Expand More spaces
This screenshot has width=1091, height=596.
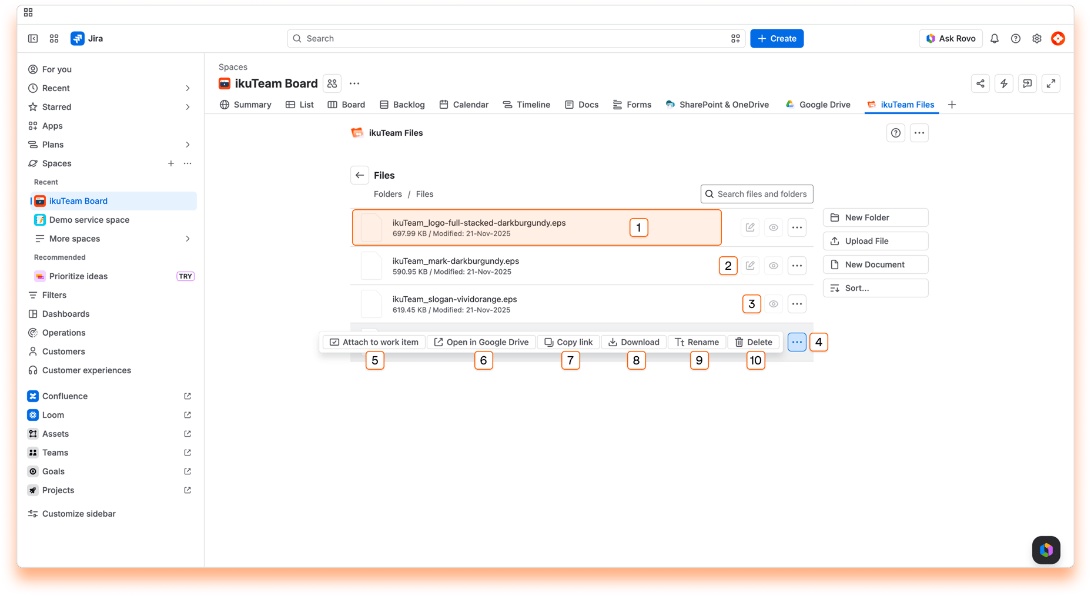pyautogui.click(x=188, y=239)
